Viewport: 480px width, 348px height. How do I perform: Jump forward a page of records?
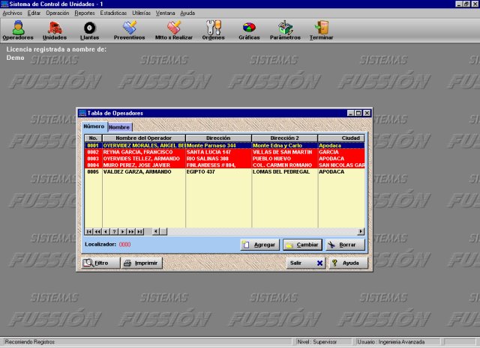(x=131, y=231)
